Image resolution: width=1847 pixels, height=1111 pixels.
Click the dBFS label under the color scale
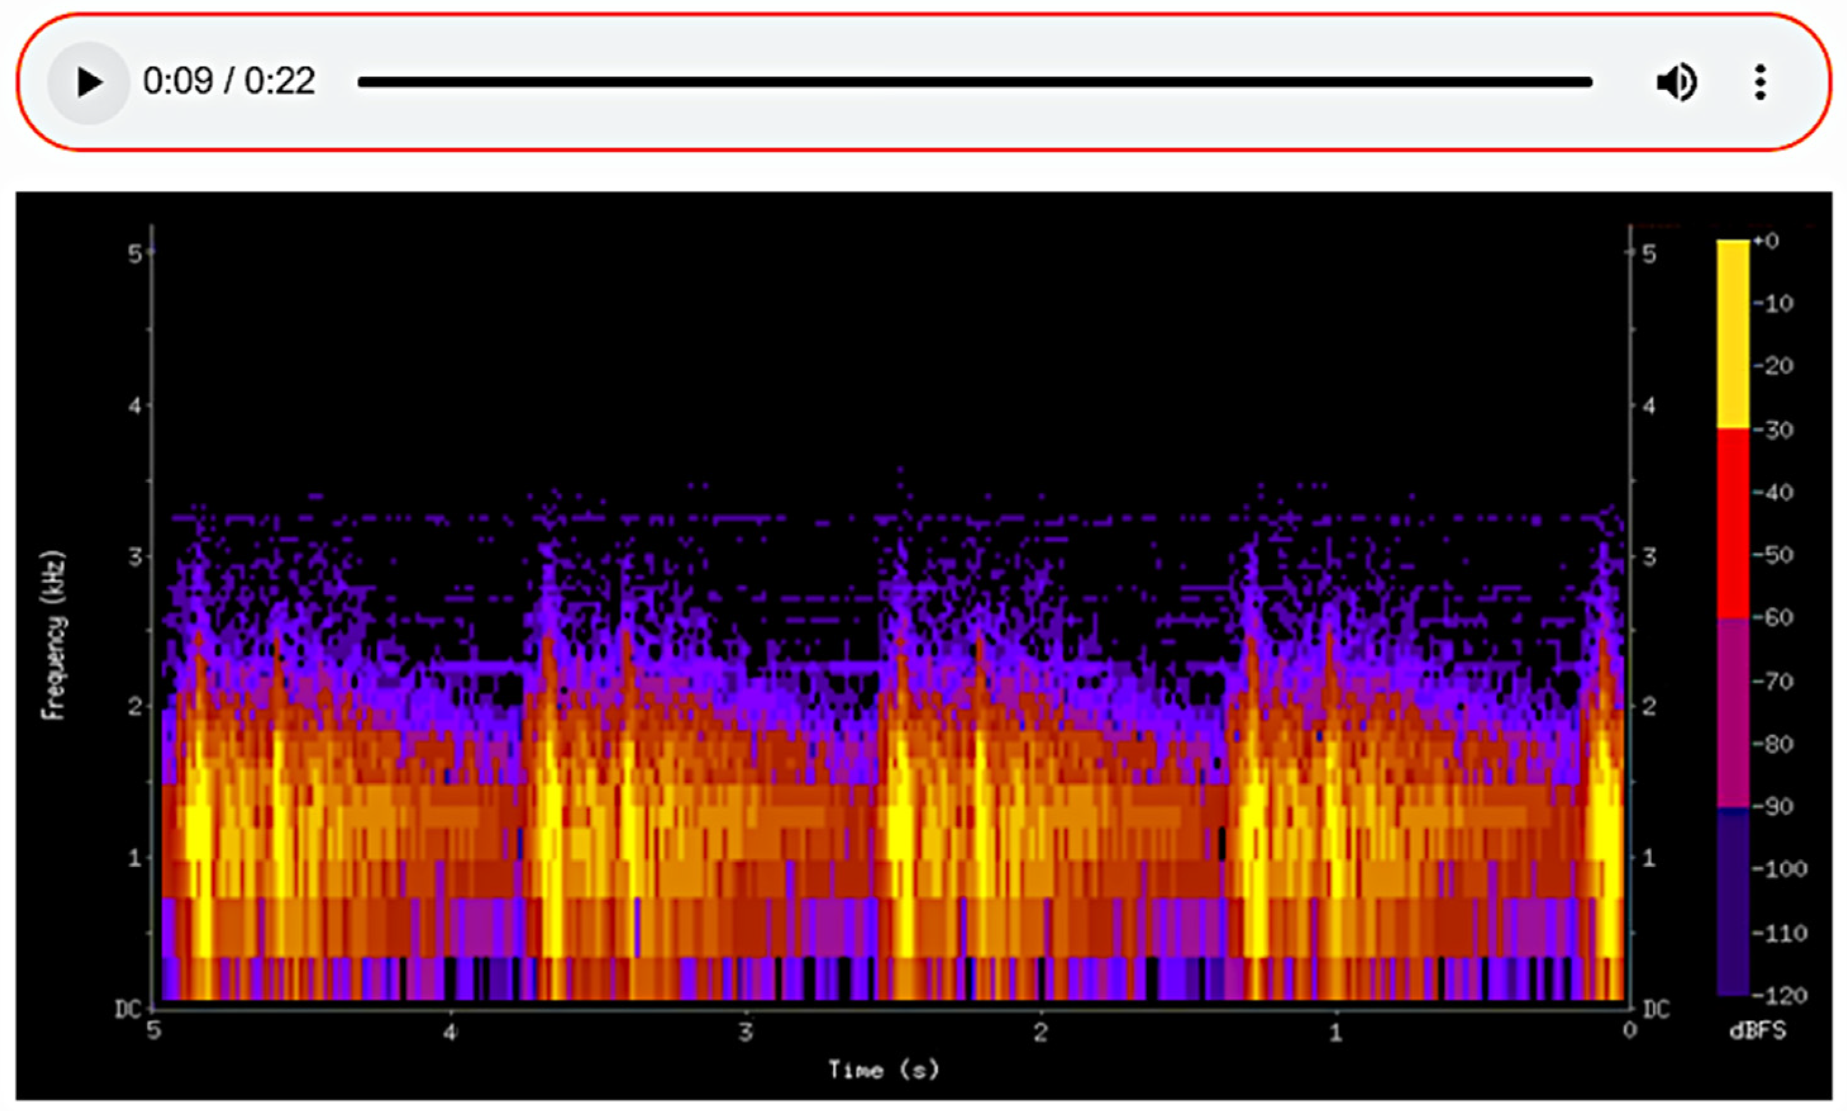point(1757,1031)
